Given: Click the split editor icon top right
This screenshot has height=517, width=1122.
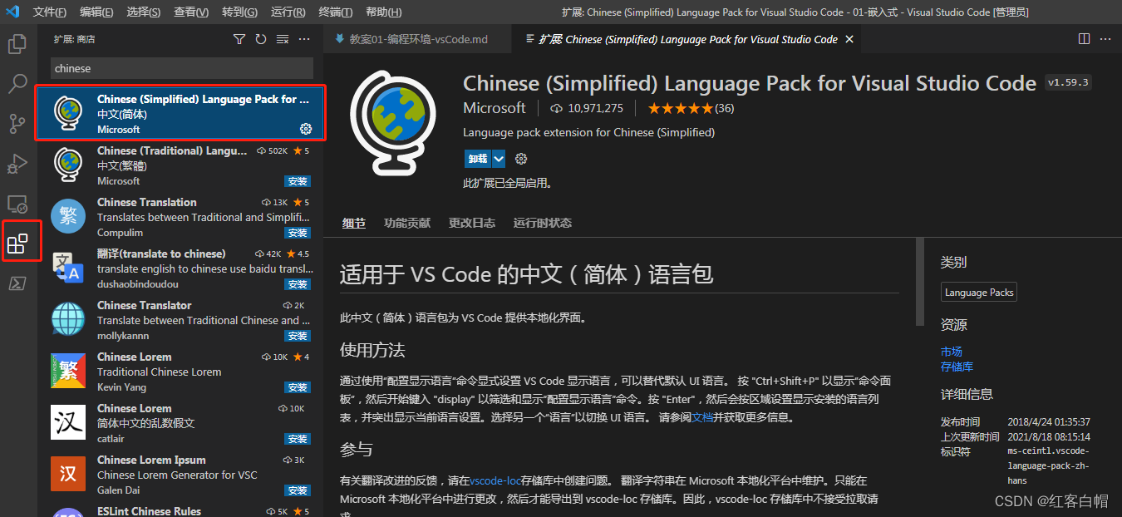Looking at the screenshot, I should pyautogui.click(x=1083, y=38).
